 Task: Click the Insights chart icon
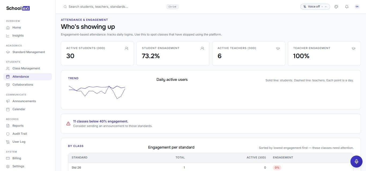coord(8,35)
